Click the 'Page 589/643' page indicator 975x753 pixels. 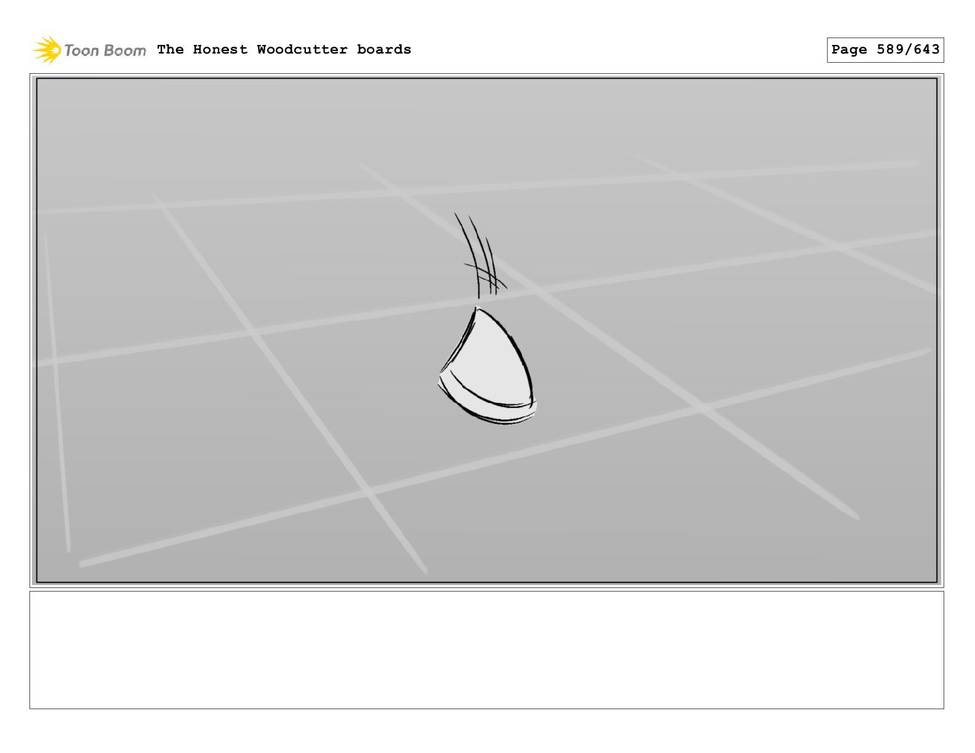point(885,50)
